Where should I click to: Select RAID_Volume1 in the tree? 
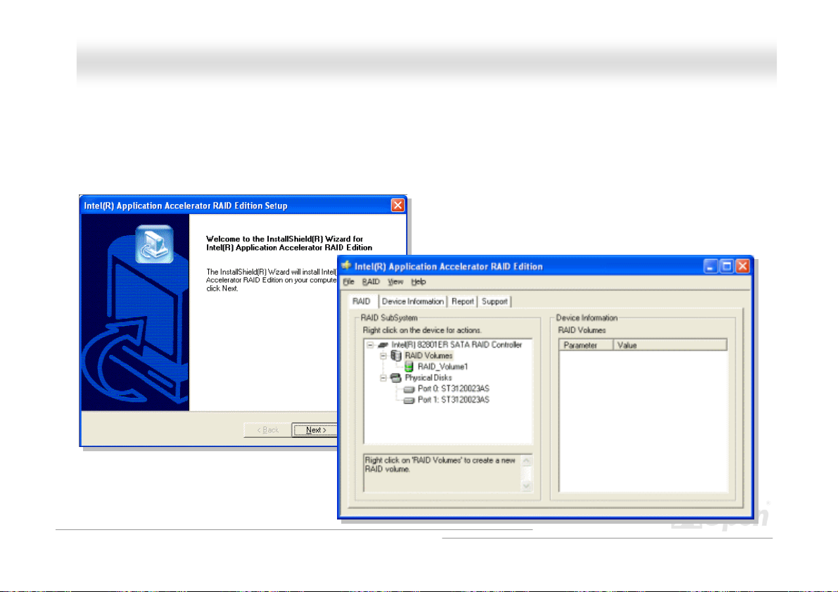[x=443, y=367]
